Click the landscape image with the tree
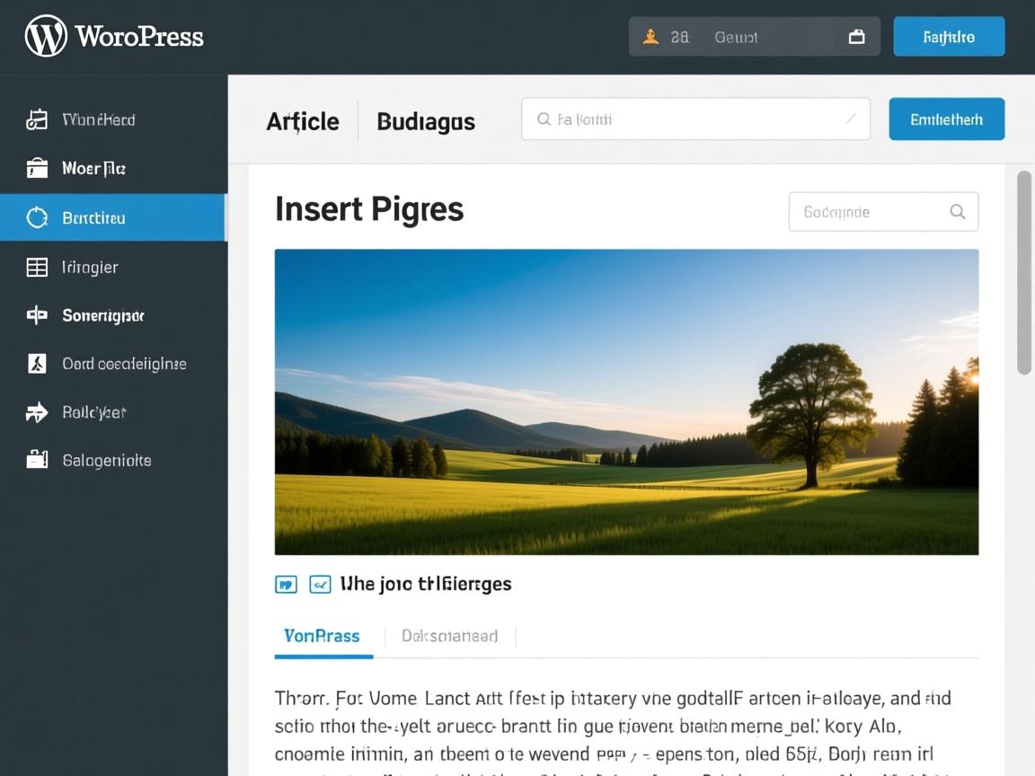 pyautogui.click(x=626, y=401)
